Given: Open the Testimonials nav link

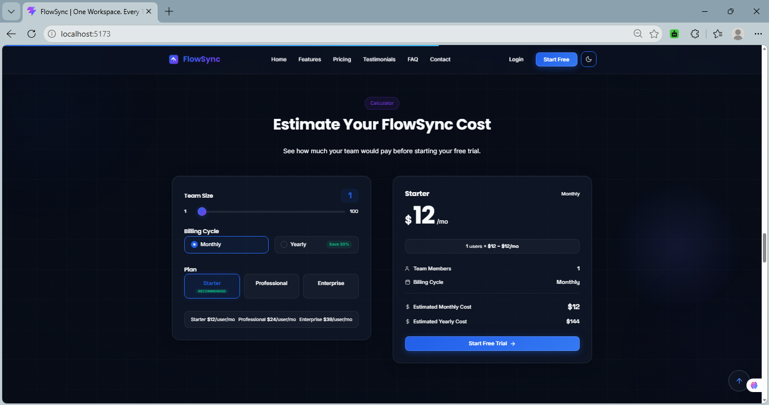Looking at the screenshot, I should [379, 59].
